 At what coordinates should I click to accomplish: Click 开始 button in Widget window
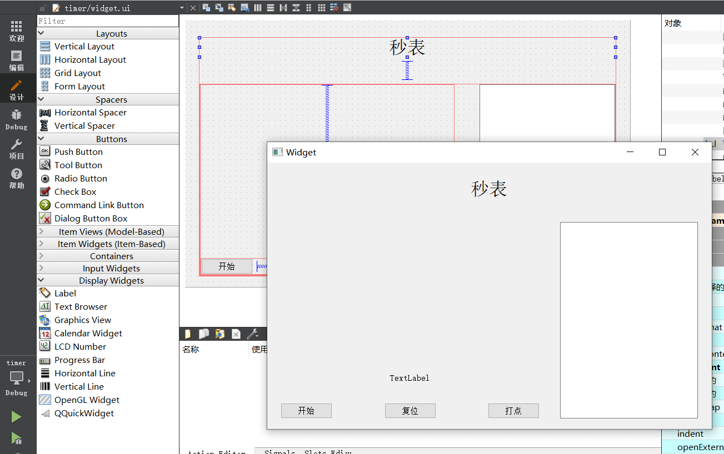(306, 411)
